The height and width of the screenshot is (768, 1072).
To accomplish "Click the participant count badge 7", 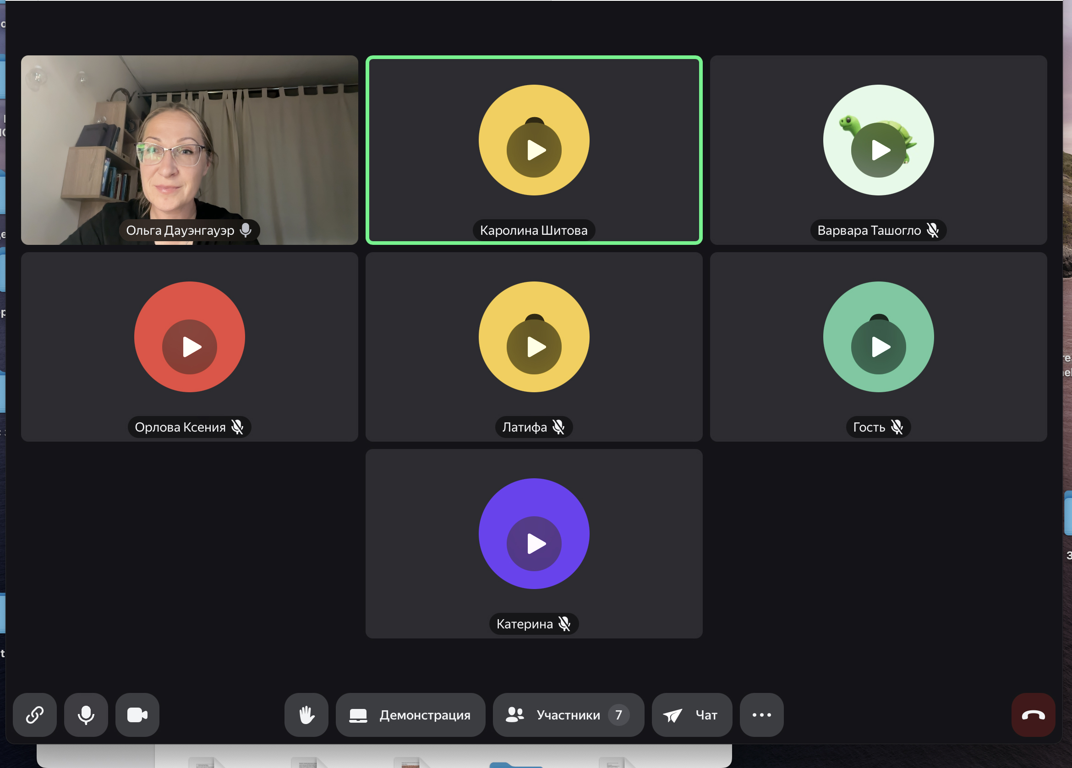I will click(x=618, y=714).
